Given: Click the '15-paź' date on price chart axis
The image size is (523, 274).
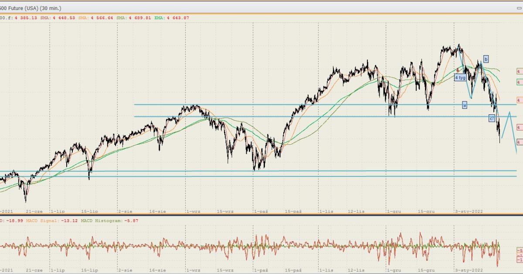Looking at the screenshot, I should (x=294, y=211).
